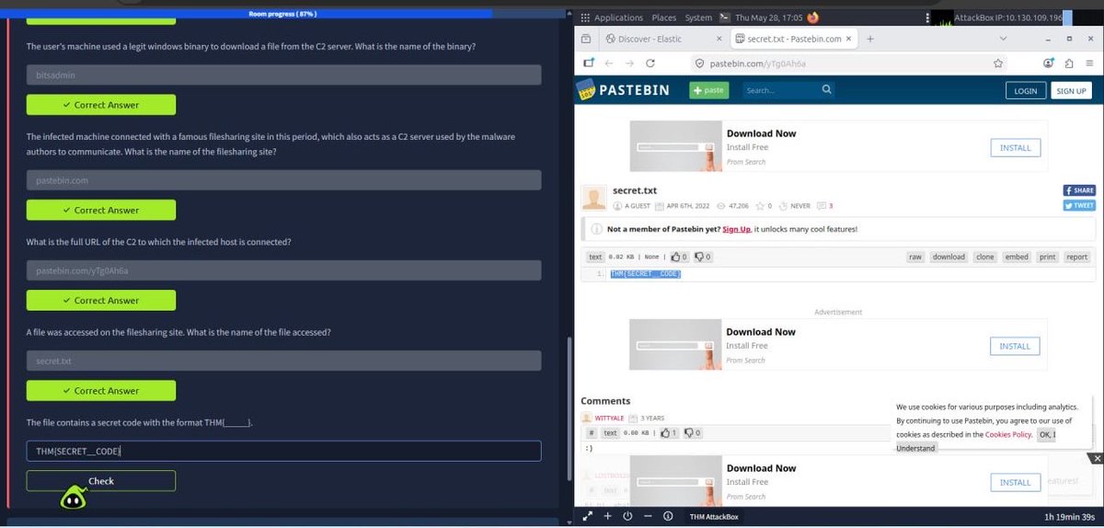
Task: Open WITTYALE's profile link
Action: [x=610, y=418]
